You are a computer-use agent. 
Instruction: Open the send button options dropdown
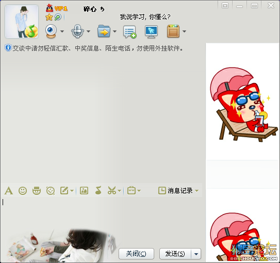point(196,254)
